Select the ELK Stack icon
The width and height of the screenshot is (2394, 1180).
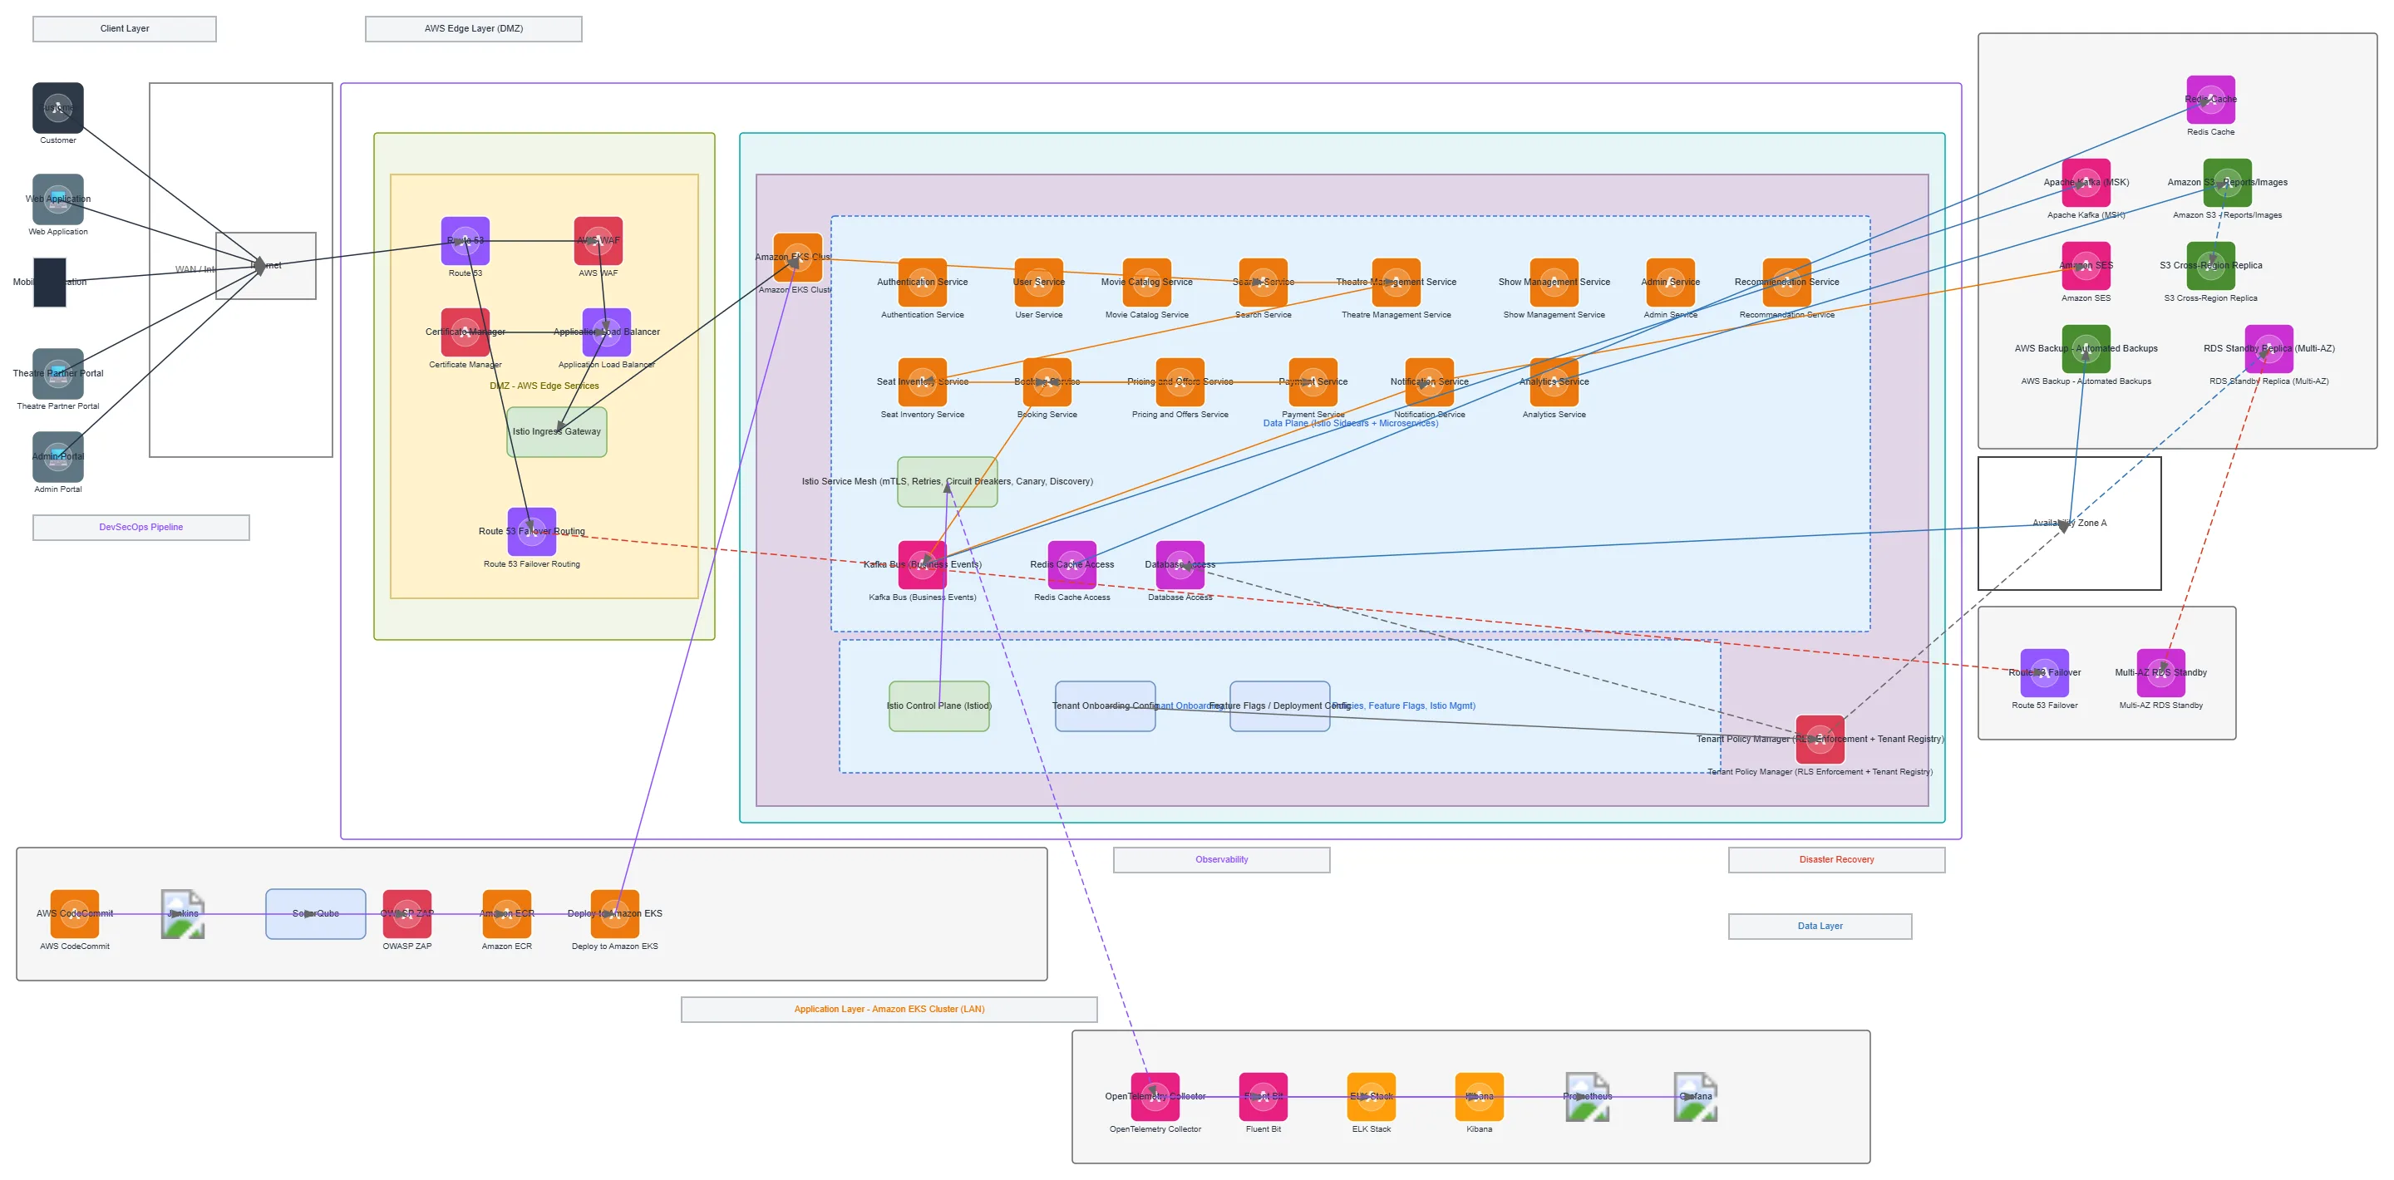[x=1371, y=1096]
